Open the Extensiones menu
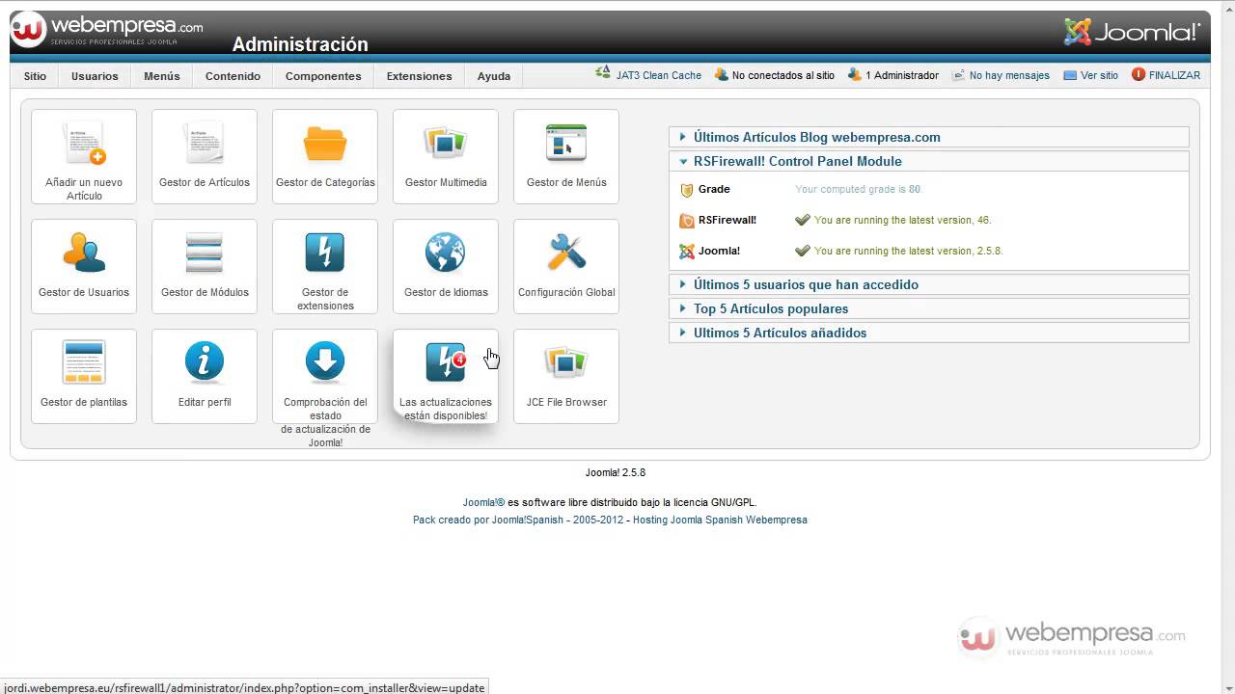Image resolution: width=1235 pixels, height=694 pixels. point(419,76)
